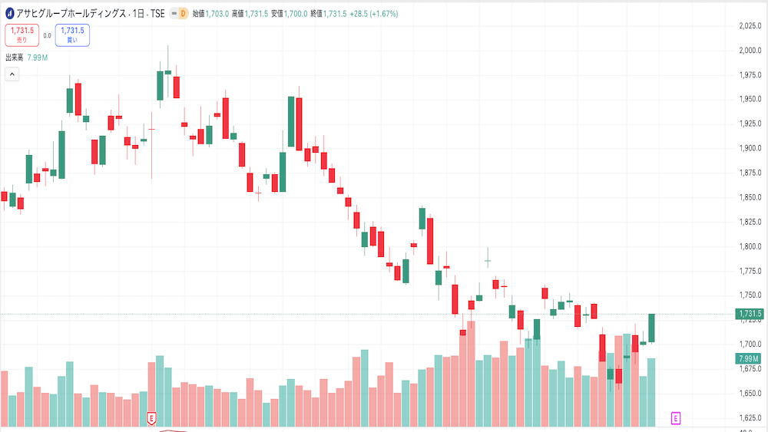
Task: Click the green 1,731.5 current price axis label
Action: click(748, 314)
